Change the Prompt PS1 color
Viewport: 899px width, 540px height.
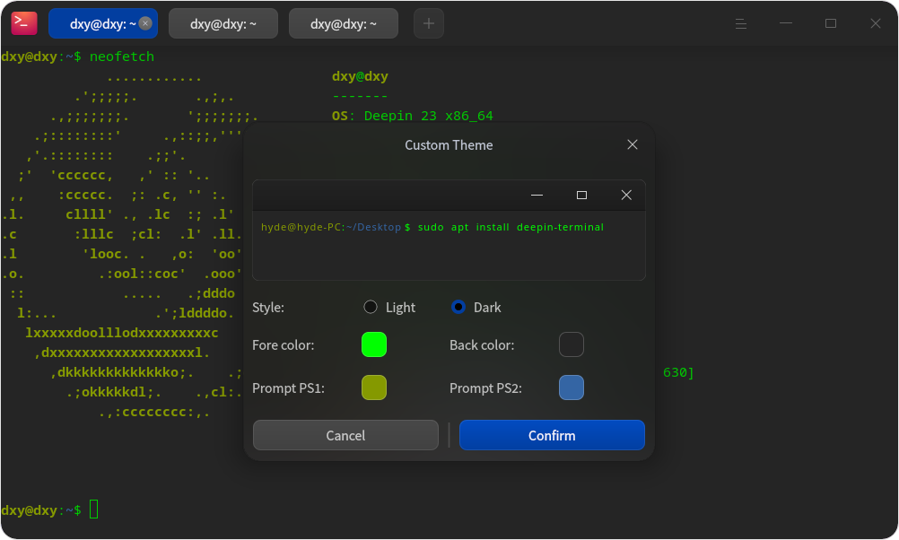(x=374, y=388)
